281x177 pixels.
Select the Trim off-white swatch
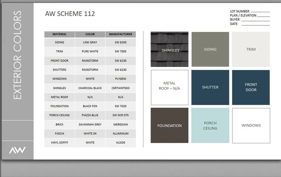tap(251, 49)
